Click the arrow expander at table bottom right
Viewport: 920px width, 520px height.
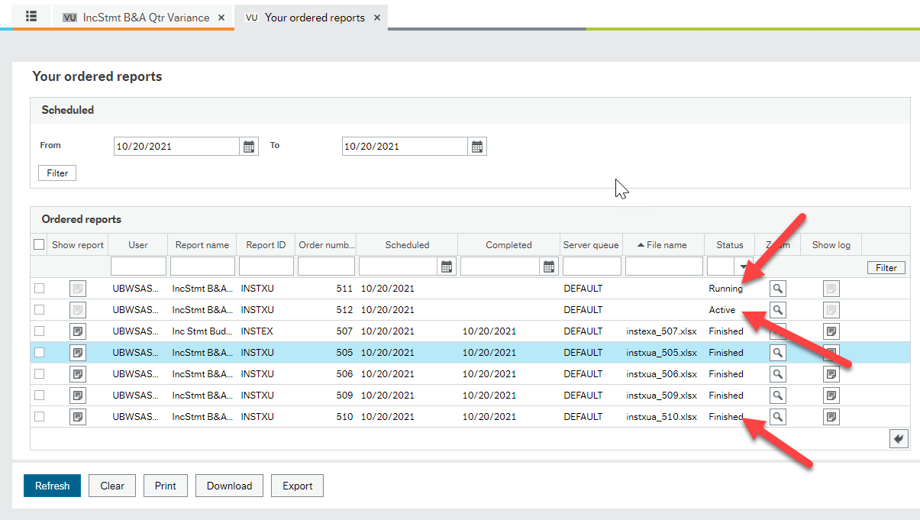[x=899, y=438]
